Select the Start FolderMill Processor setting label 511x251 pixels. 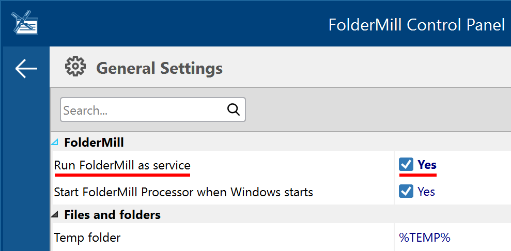coord(183,192)
